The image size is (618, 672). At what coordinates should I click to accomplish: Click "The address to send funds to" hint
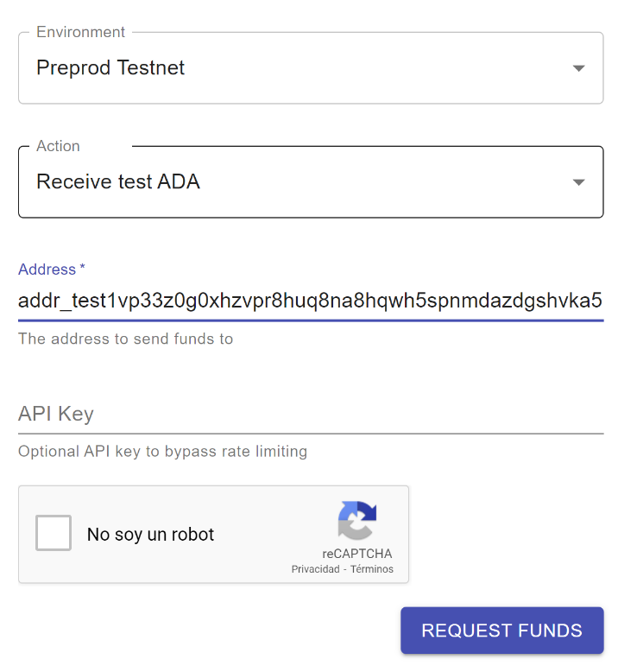pyautogui.click(x=125, y=339)
